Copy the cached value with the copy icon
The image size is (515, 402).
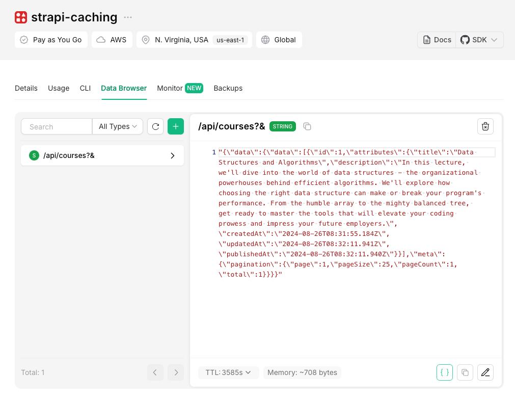pyautogui.click(x=465, y=372)
